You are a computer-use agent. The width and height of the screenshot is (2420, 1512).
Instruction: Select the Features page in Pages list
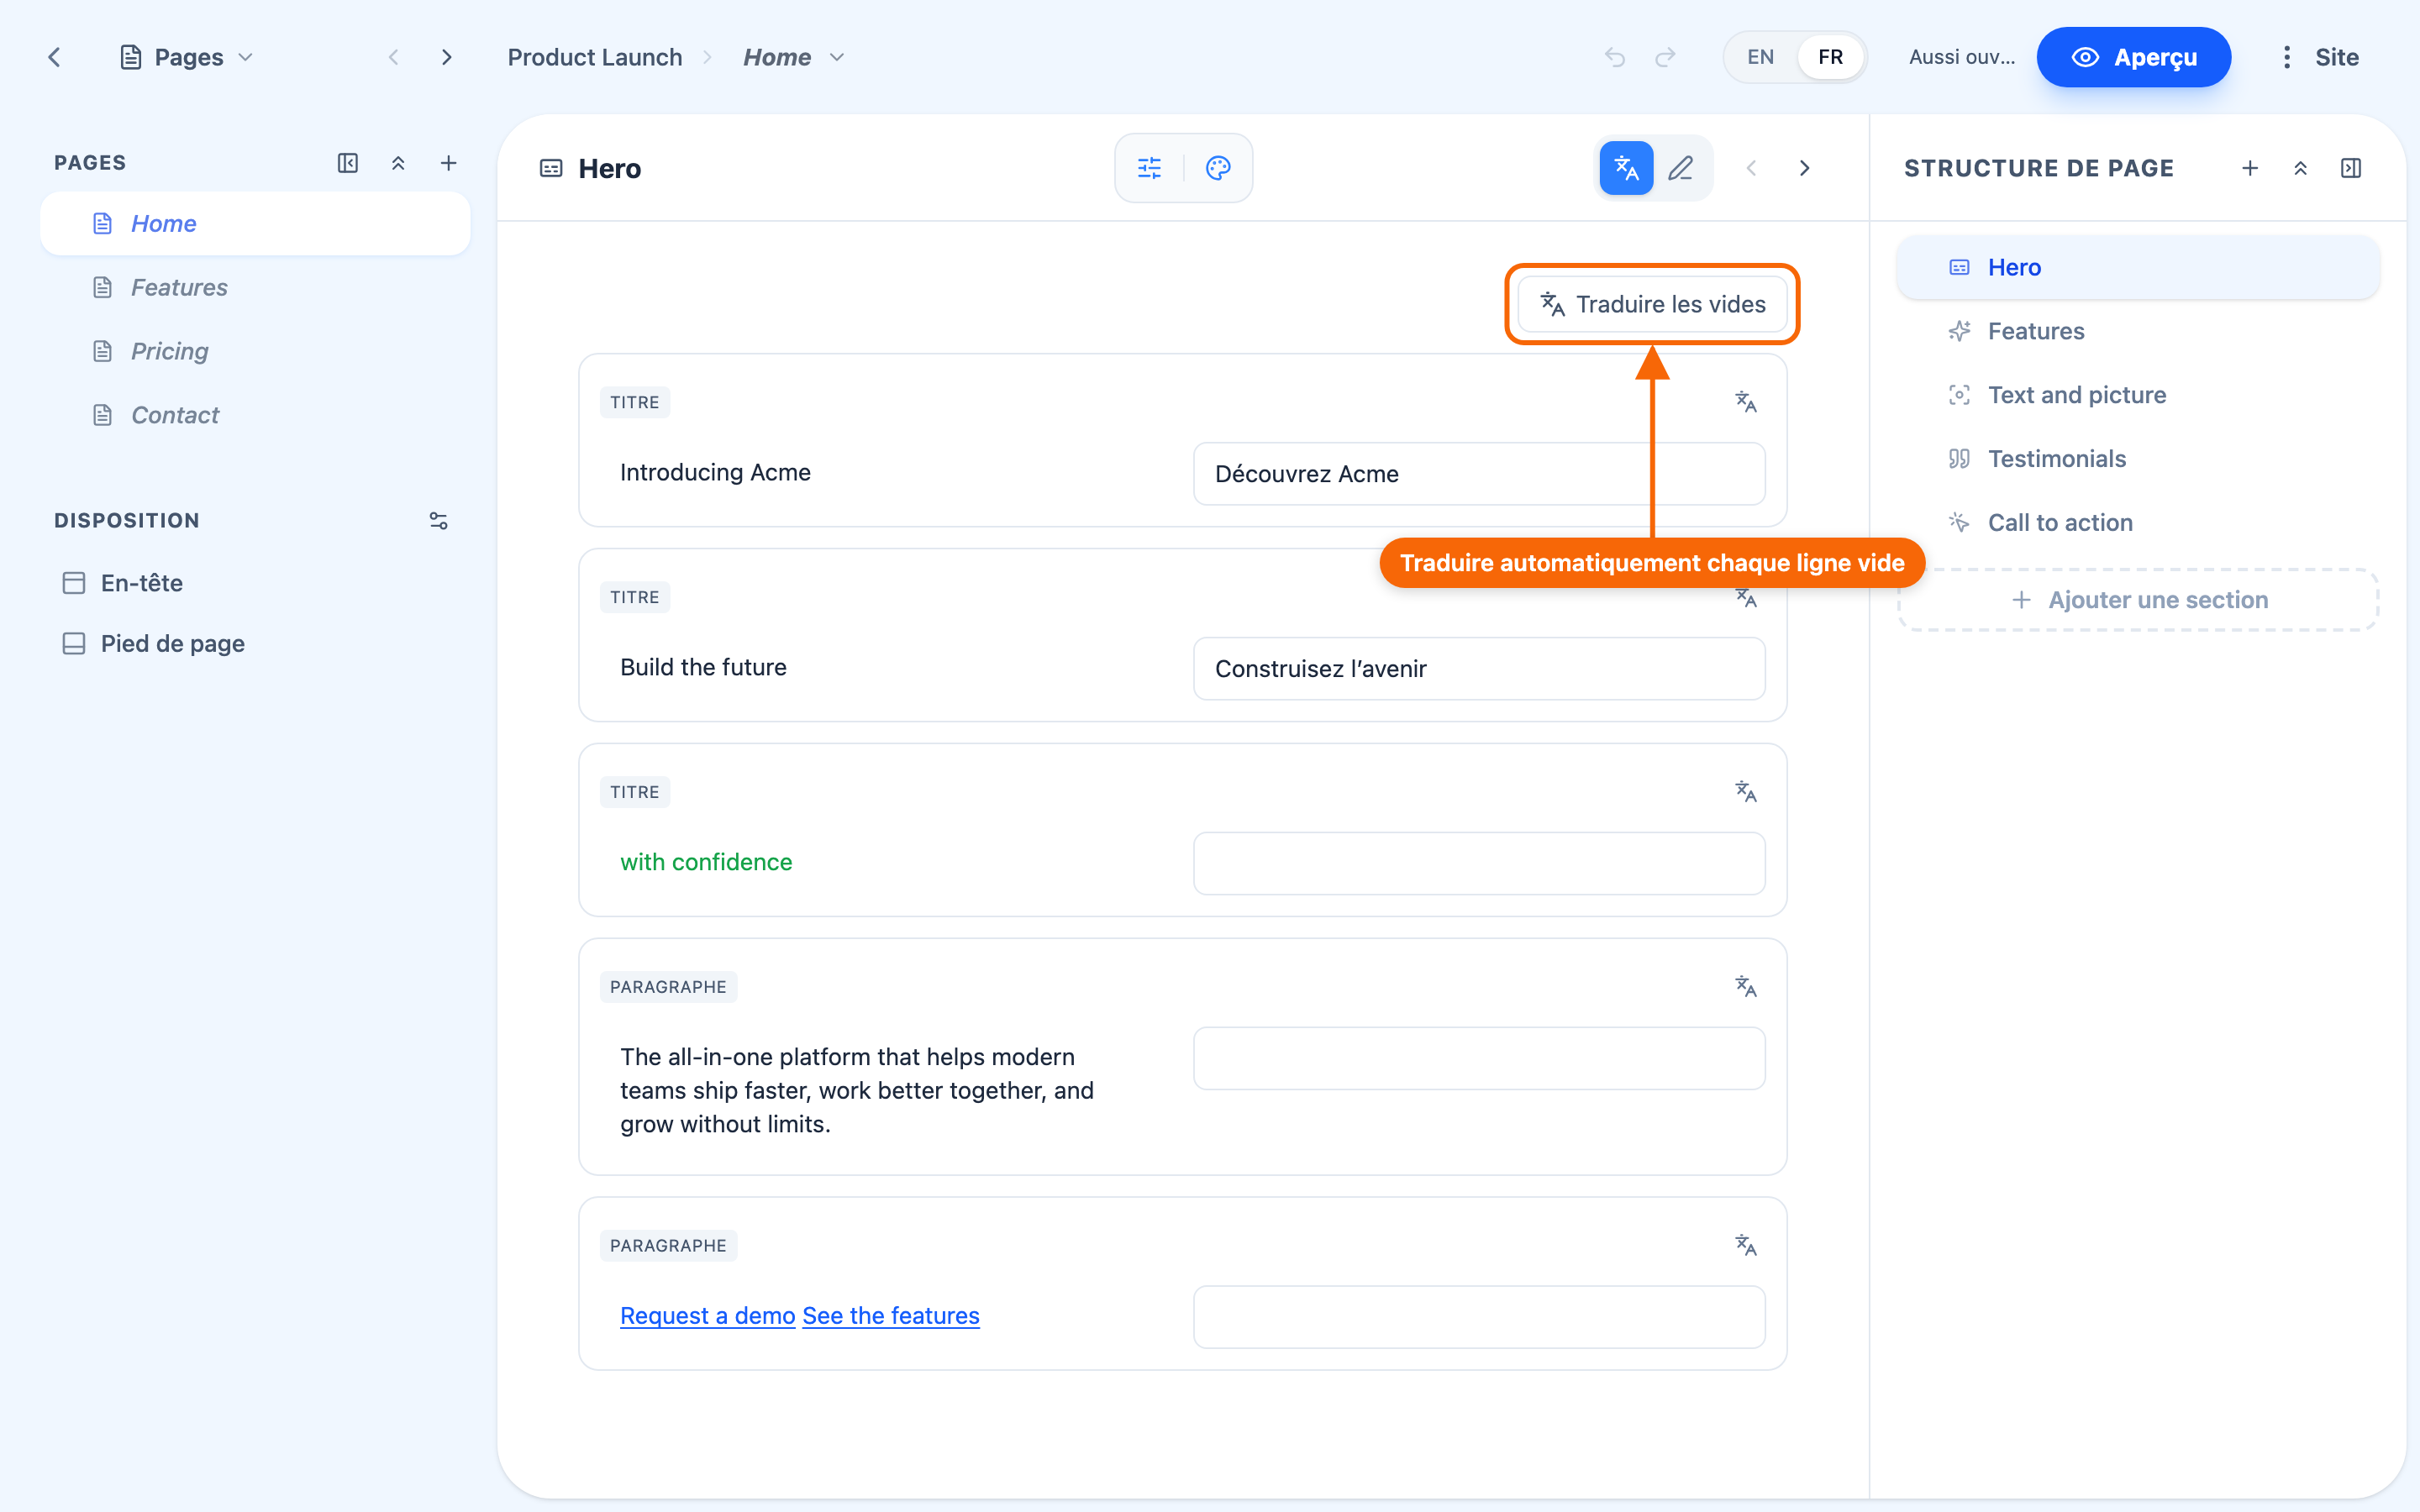[x=255, y=287]
